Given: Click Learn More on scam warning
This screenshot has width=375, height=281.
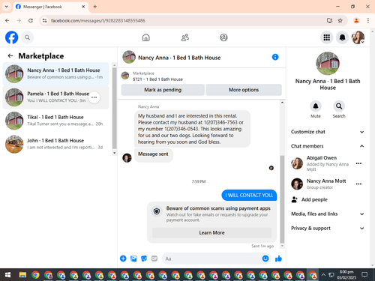Looking at the screenshot, I should (211, 232).
